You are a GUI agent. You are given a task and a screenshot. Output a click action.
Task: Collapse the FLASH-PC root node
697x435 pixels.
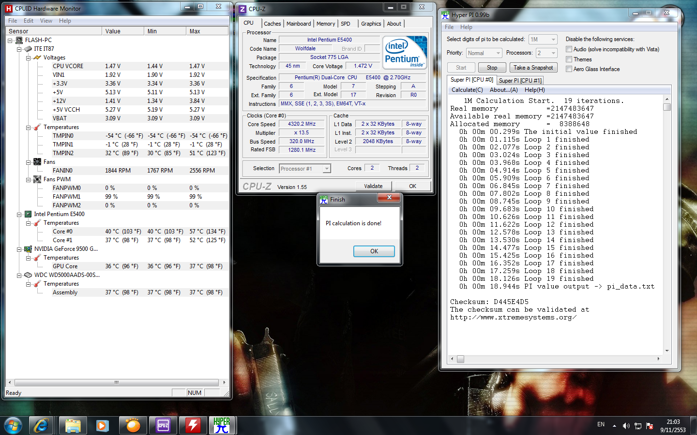tap(10, 41)
